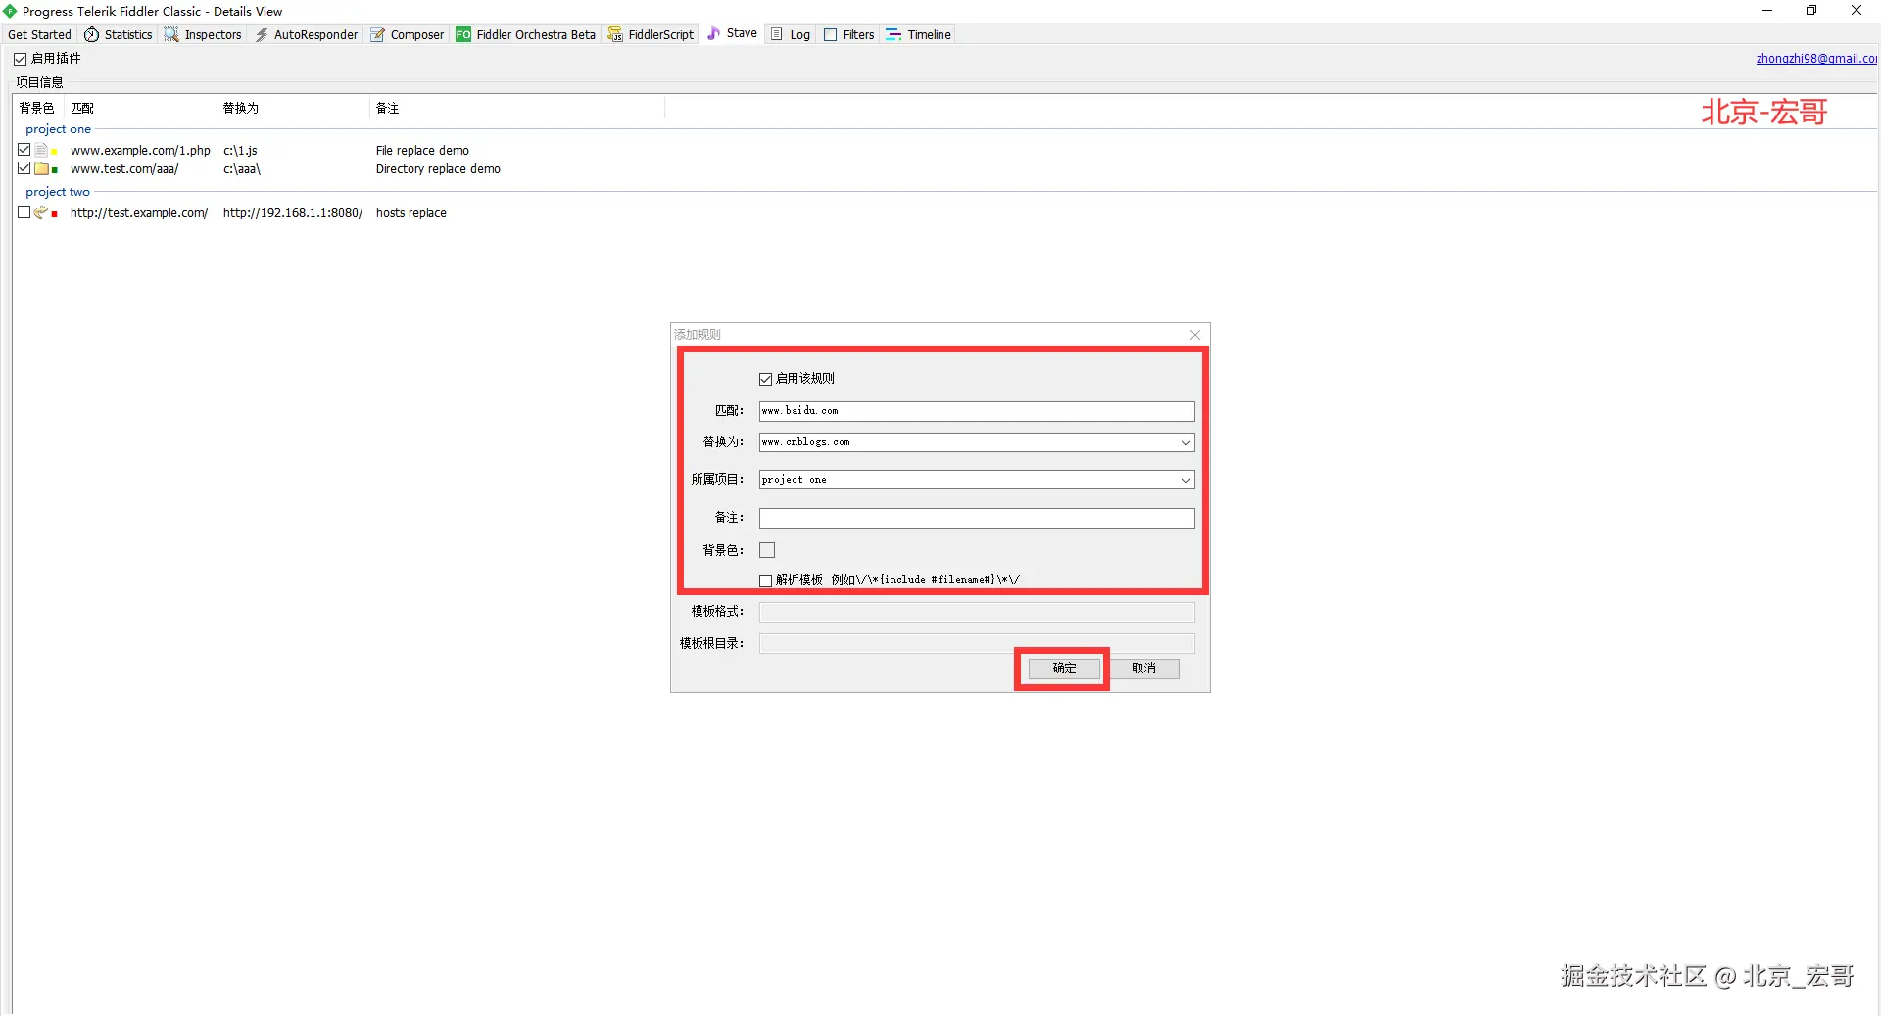1881x1016 pixels.
Task: Close the Fiddler Classic window
Action: (1857, 11)
